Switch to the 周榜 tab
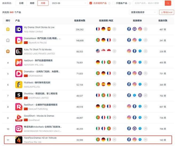Screen dimensions: 176x146 click(32, 3)
